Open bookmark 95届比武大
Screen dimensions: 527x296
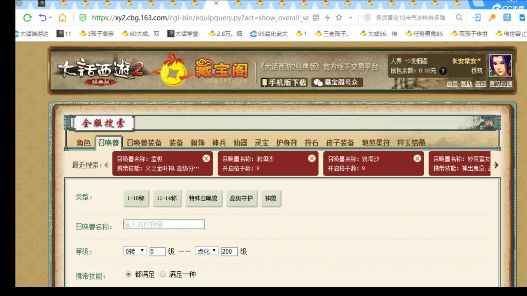(x=269, y=34)
